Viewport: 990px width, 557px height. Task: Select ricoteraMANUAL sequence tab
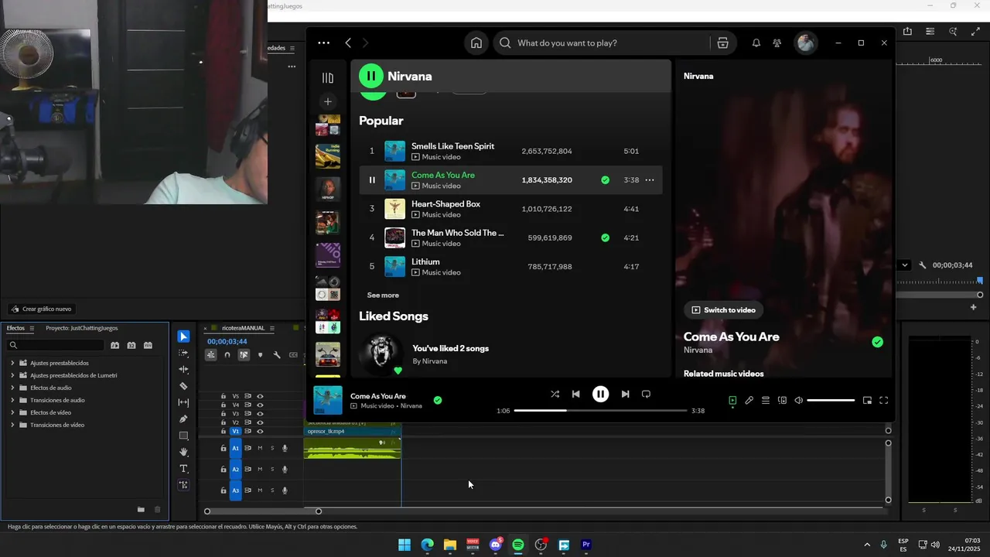click(243, 328)
